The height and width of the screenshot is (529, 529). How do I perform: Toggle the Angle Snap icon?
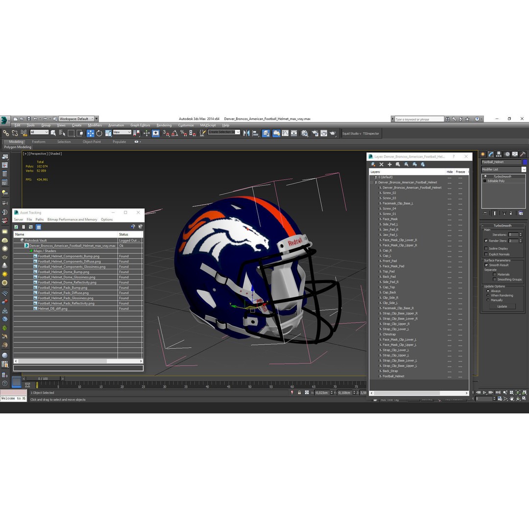[175, 133]
